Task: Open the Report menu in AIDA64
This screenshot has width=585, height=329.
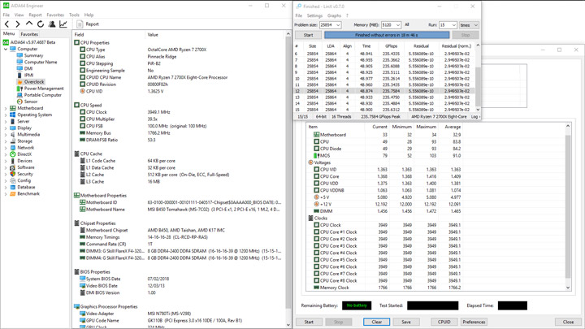Action: click(x=35, y=15)
